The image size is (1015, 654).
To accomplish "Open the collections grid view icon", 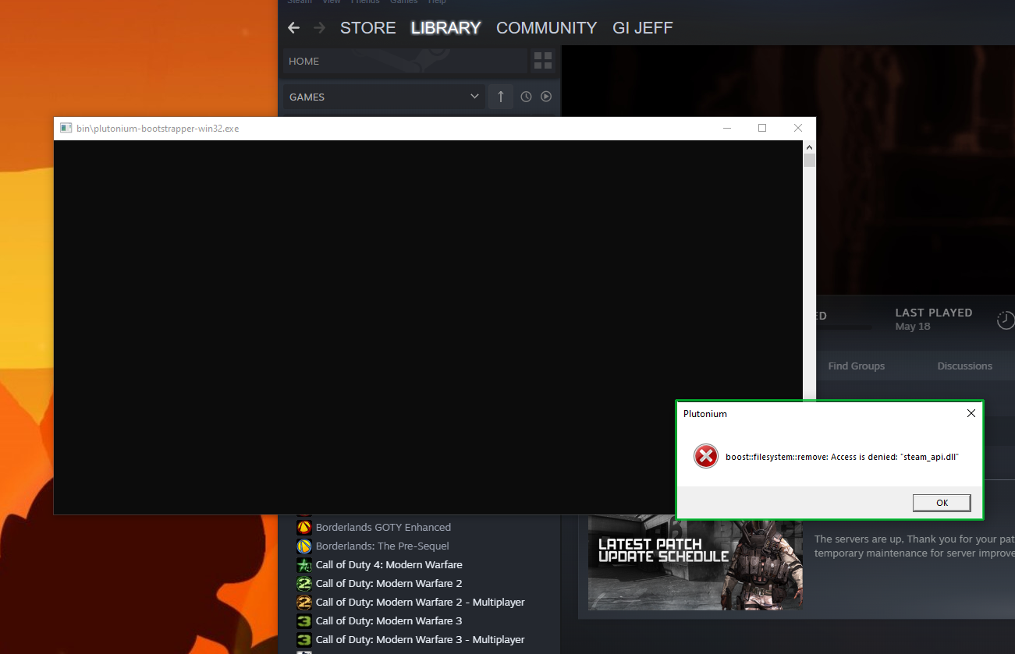I will [543, 61].
